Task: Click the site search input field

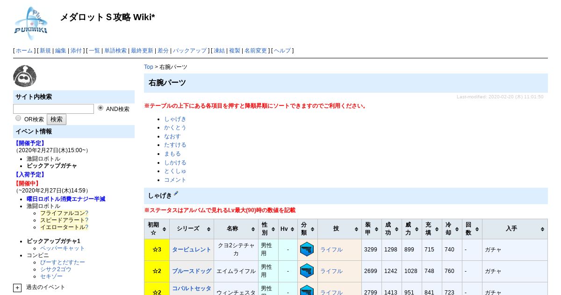Action: (53, 109)
